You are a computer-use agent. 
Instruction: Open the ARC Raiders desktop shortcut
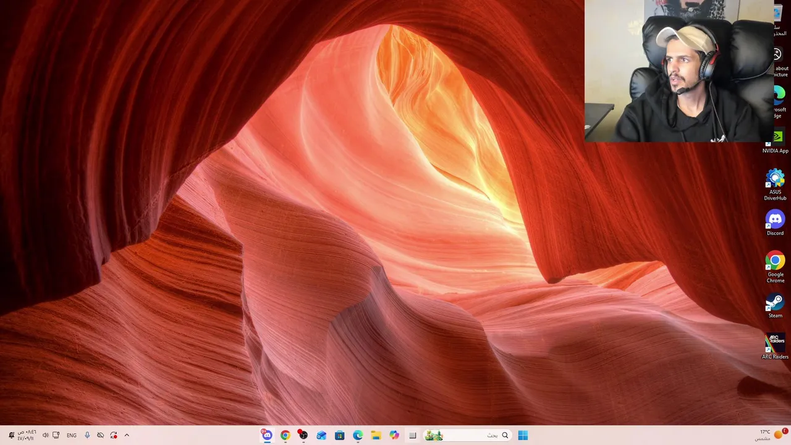(x=775, y=347)
